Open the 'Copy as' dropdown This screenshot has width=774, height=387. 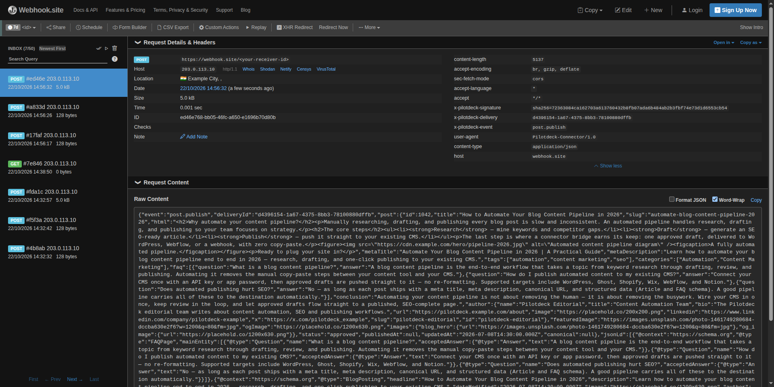coord(751,42)
